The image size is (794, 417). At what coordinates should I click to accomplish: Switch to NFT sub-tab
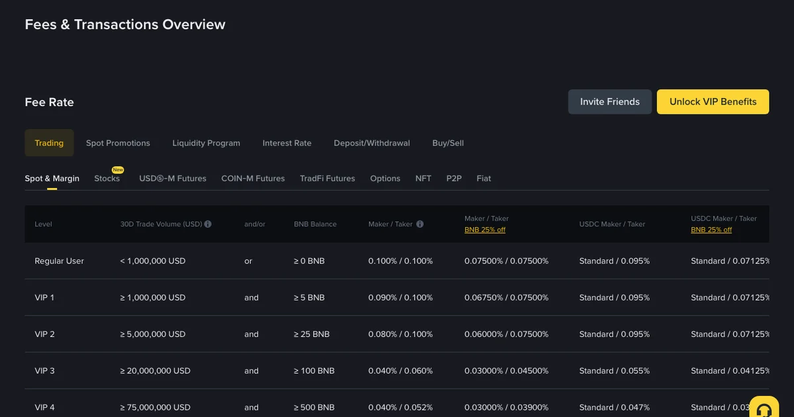[423, 179]
